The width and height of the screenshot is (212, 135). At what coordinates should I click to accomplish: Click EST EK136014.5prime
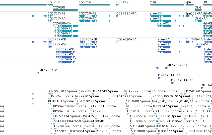(163, 91)
